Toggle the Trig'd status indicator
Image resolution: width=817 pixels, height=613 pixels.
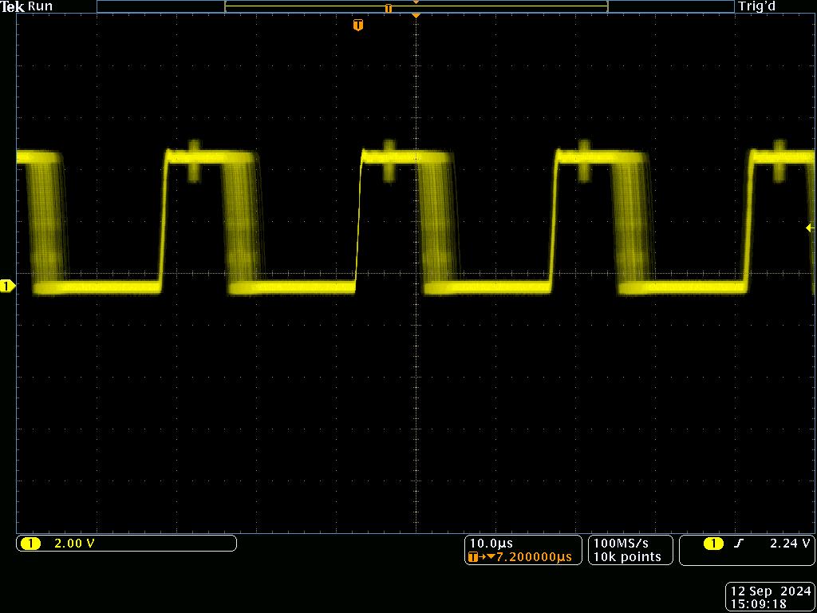click(756, 6)
